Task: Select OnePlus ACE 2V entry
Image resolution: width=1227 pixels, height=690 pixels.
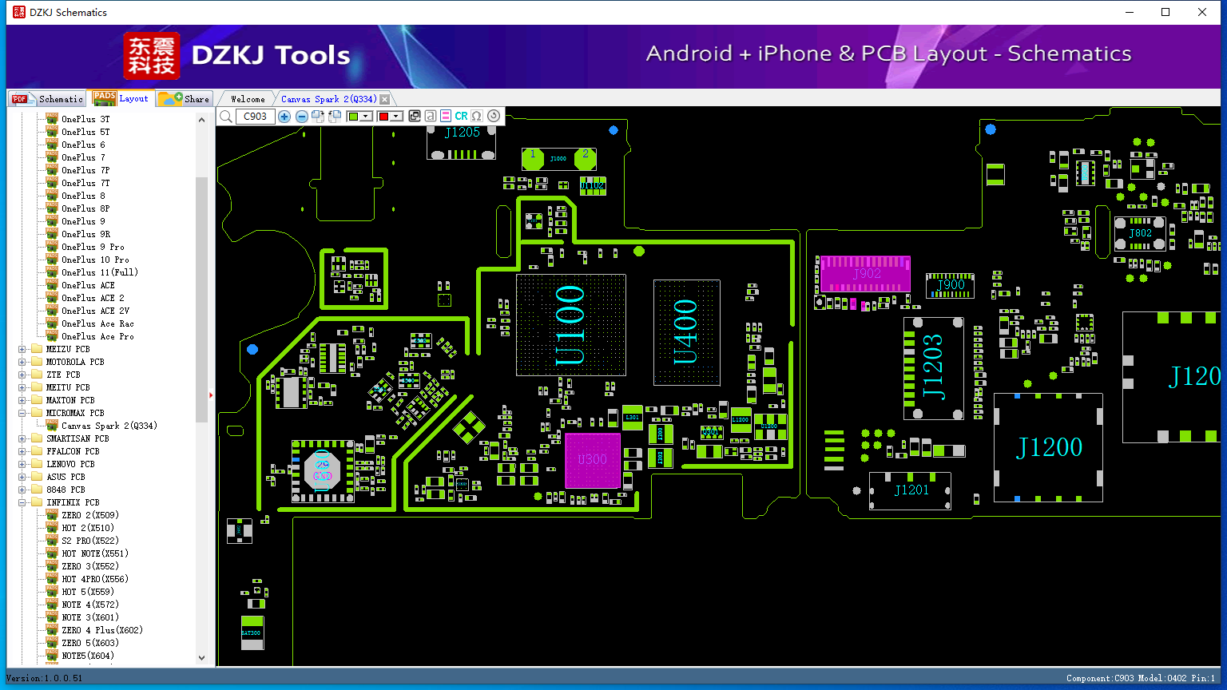Action: (x=95, y=311)
